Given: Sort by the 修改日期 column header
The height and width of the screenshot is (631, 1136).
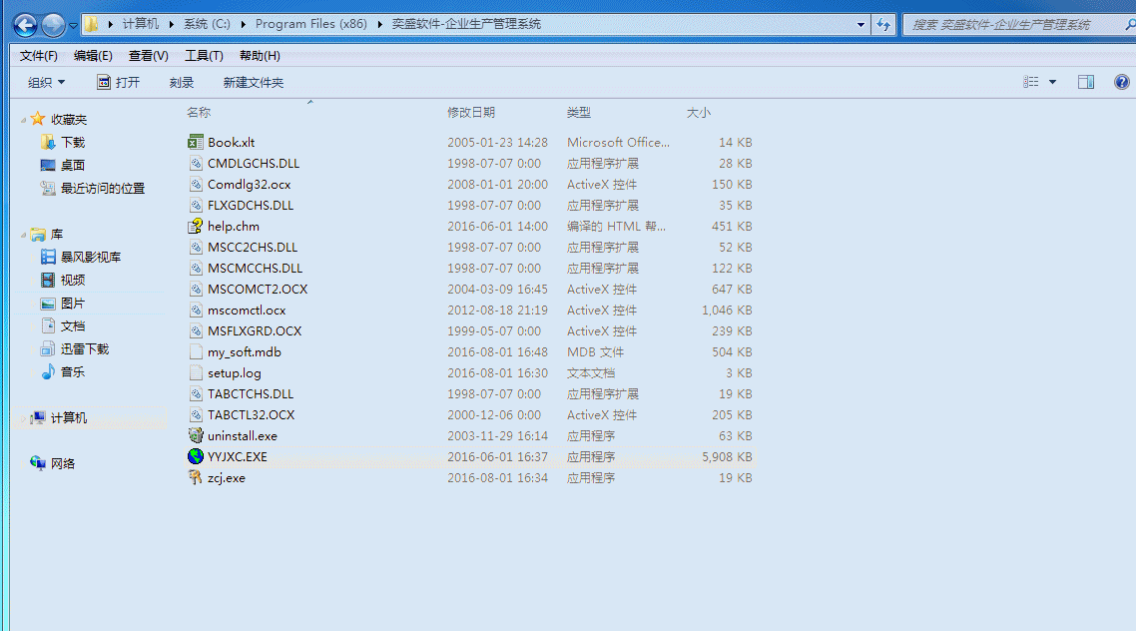Looking at the screenshot, I should tap(471, 112).
